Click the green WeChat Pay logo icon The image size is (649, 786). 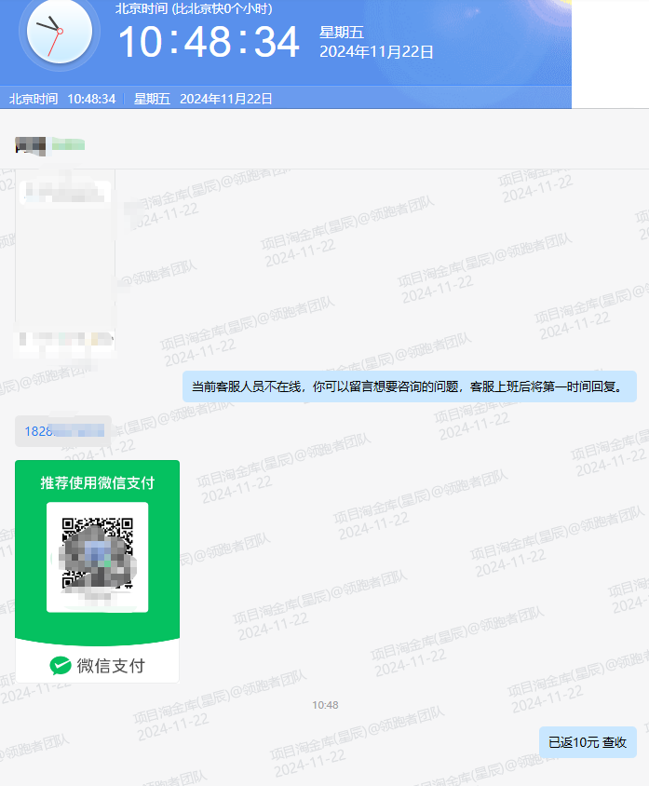pyautogui.click(x=61, y=666)
